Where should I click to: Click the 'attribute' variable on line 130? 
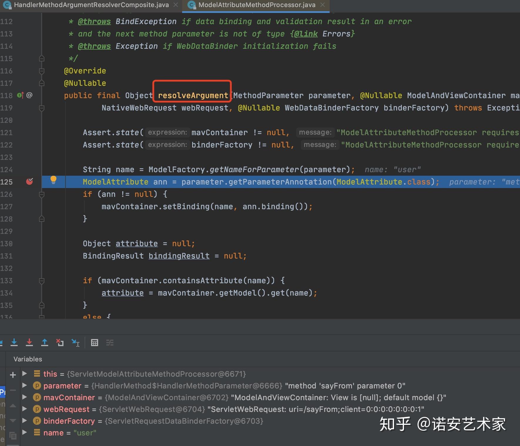pyautogui.click(x=137, y=244)
